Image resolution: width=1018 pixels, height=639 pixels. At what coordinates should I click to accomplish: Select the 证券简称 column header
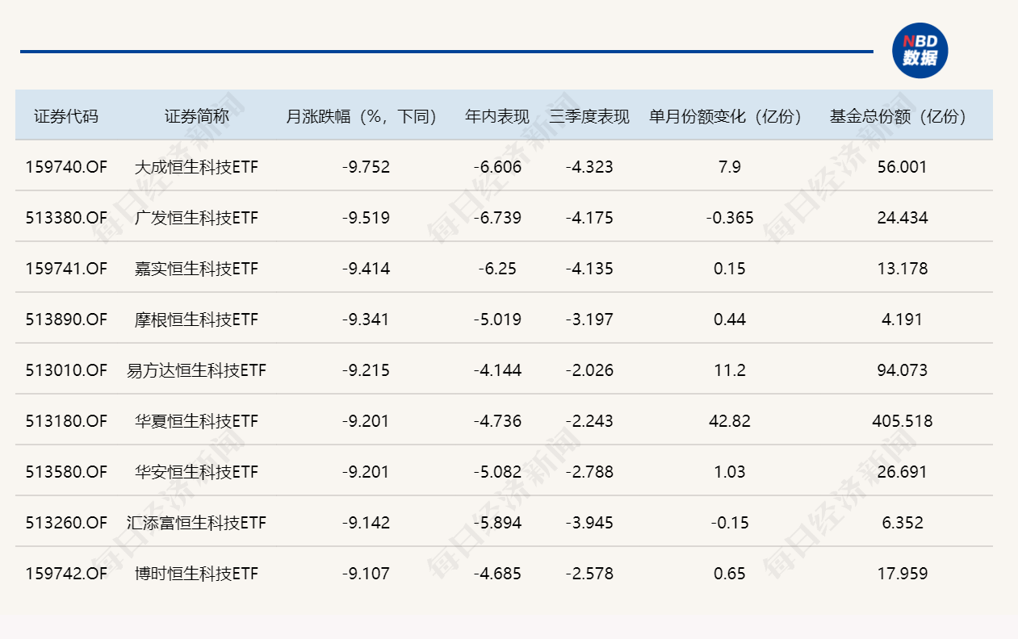(x=197, y=116)
